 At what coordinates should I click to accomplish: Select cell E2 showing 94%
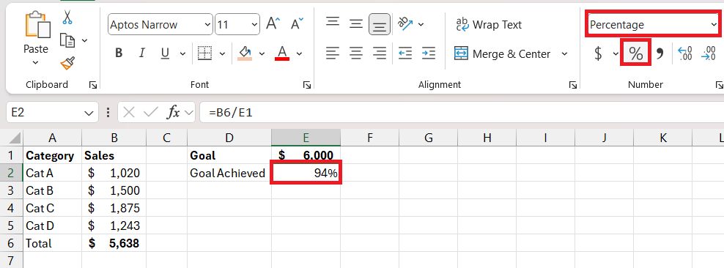(306, 173)
